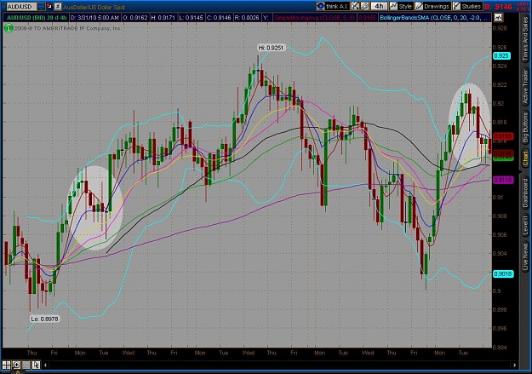The image size is (532, 374).
Task: Click the AUD/USD symbol input field
Action: [x=21, y=7]
